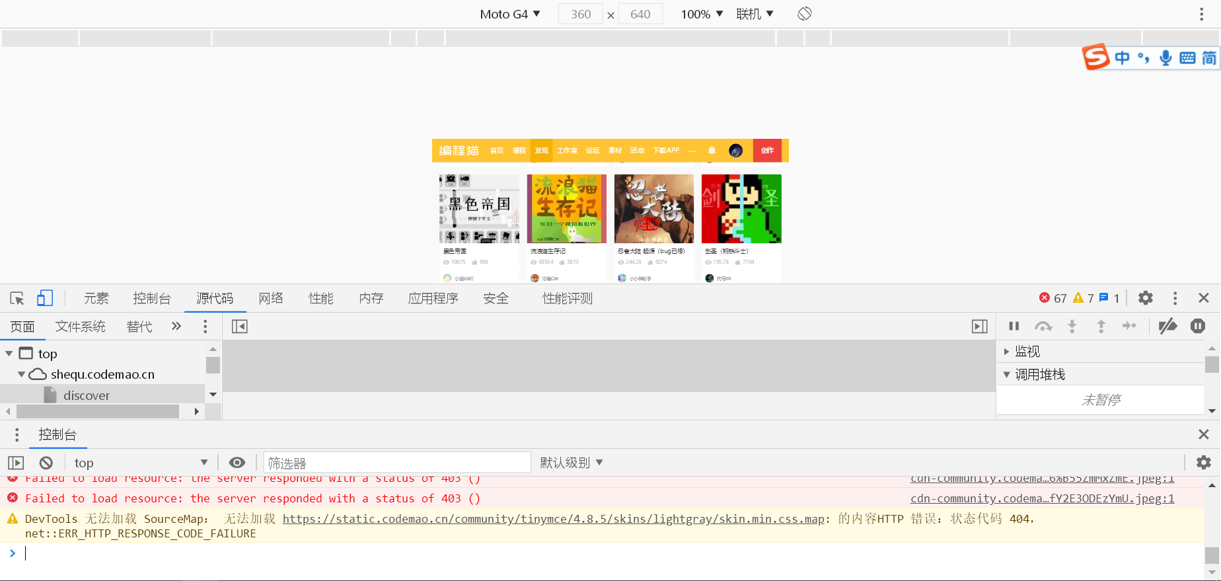Toggle the device toolbar icon
The width and height of the screenshot is (1221, 581).
coord(45,298)
